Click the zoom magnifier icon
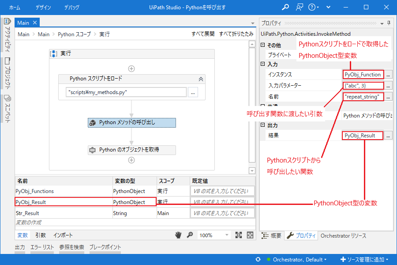Image resolution: width=397 pixels, height=265 pixels. 190,235
